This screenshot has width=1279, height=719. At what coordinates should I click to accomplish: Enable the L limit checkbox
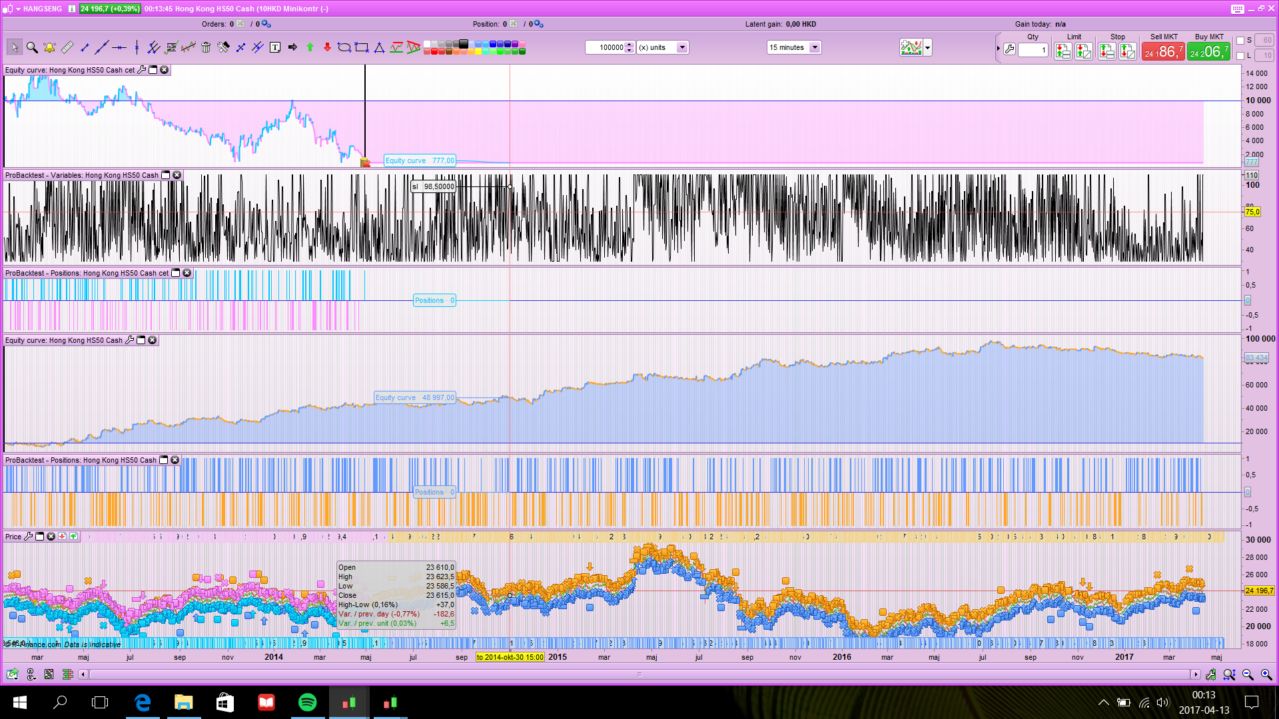pyautogui.click(x=1240, y=56)
